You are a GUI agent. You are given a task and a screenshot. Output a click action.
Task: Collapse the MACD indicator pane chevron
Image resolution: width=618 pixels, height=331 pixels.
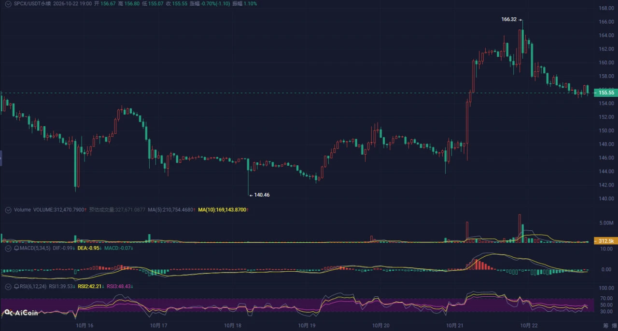(x=8, y=248)
